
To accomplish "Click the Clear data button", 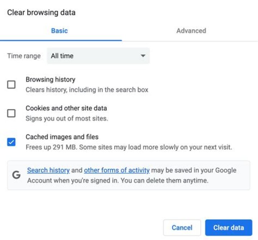I will click(x=229, y=227).
